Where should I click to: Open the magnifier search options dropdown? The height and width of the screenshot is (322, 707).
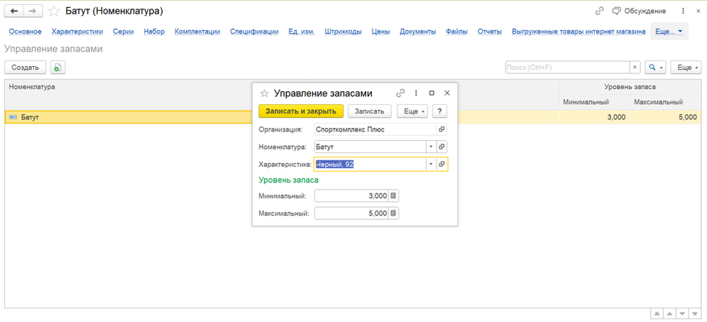click(x=656, y=68)
